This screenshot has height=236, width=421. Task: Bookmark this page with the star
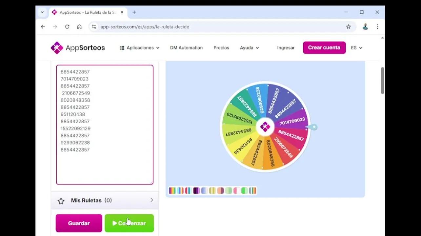pyautogui.click(x=349, y=27)
